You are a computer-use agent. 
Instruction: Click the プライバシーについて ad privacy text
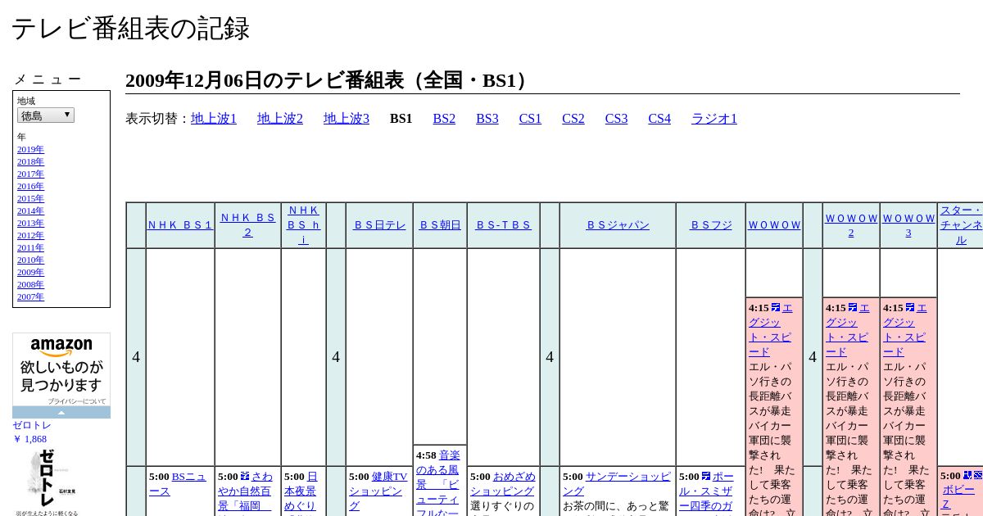pyautogui.click(x=77, y=401)
